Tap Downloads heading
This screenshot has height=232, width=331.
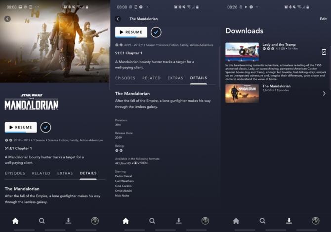pos(245,31)
